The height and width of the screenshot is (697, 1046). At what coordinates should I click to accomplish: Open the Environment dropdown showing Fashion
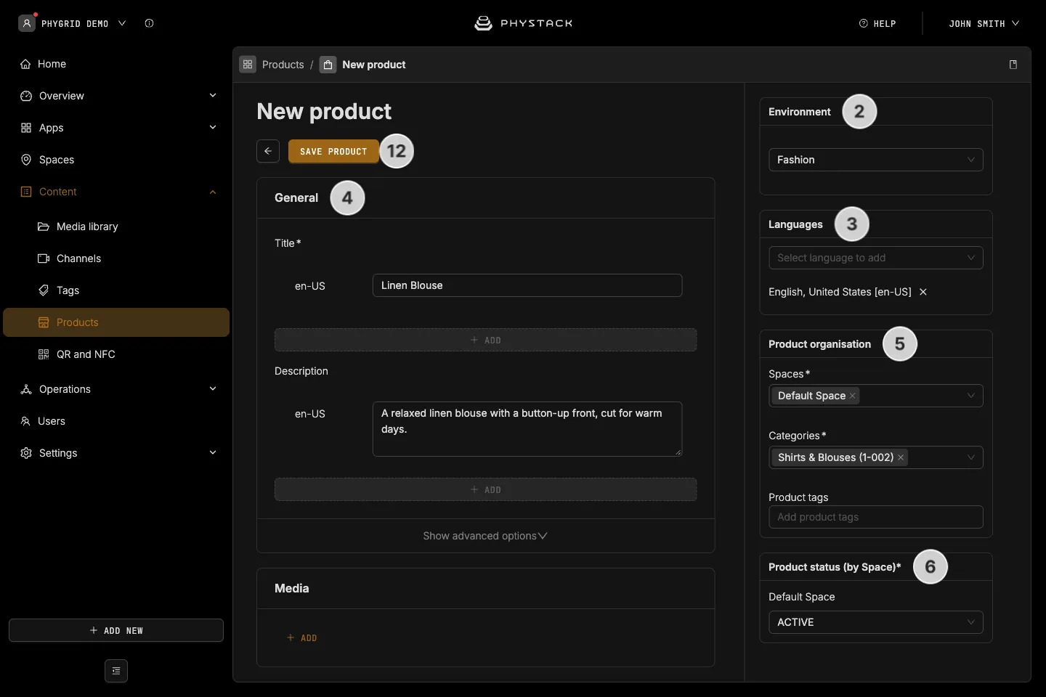pos(876,160)
